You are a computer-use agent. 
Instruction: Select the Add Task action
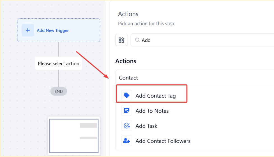point(146,126)
